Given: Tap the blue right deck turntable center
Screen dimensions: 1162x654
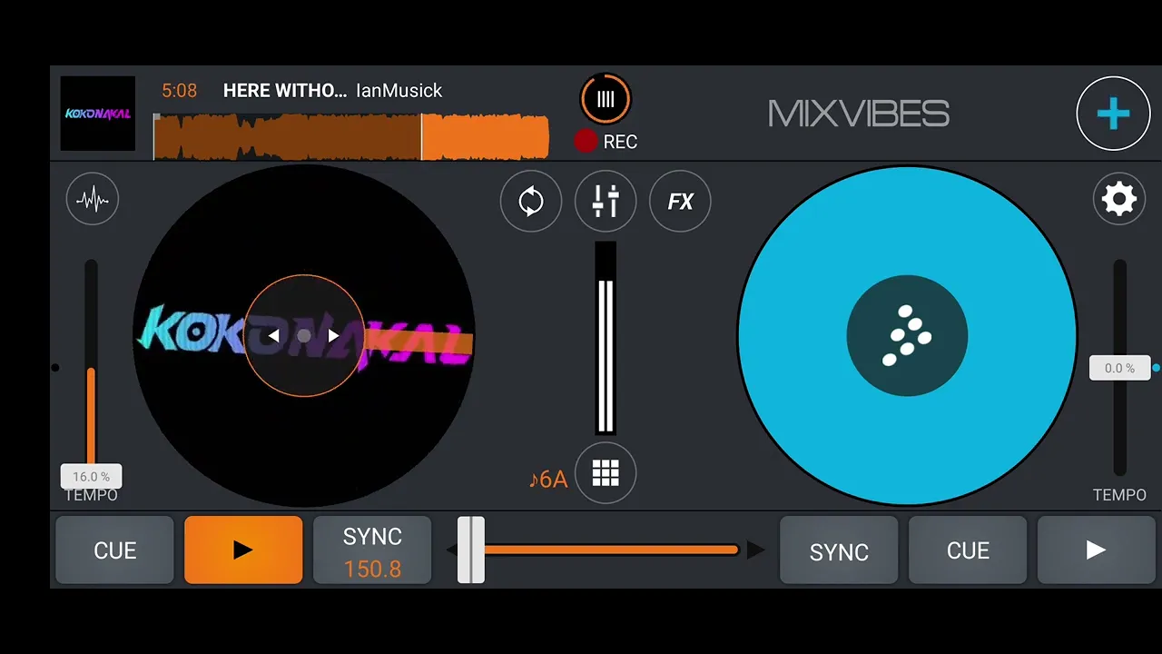Looking at the screenshot, I should coord(907,336).
